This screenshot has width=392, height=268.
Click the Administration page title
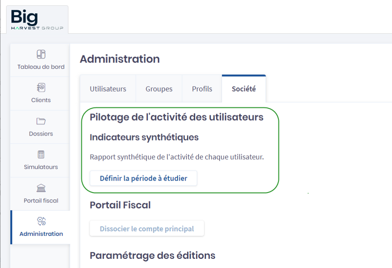pyautogui.click(x=120, y=59)
